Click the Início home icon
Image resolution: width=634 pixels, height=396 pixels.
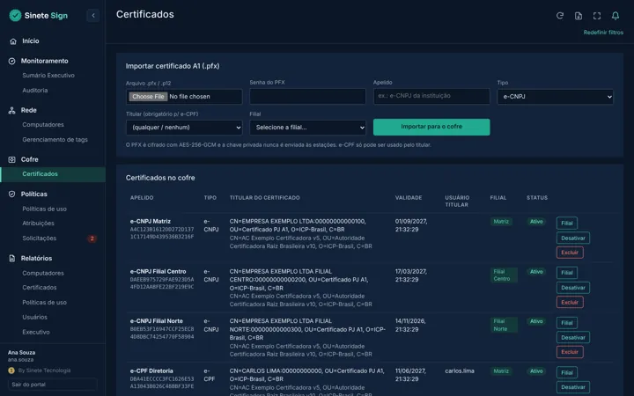13,41
